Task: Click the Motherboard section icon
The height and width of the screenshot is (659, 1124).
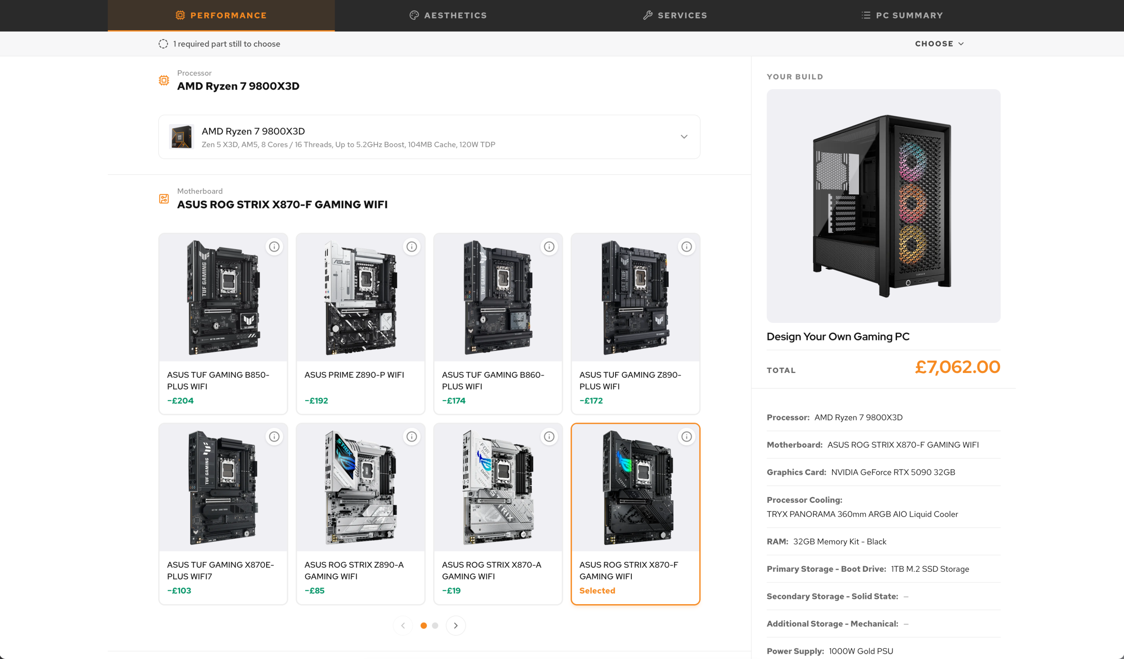Action: click(x=164, y=199)
